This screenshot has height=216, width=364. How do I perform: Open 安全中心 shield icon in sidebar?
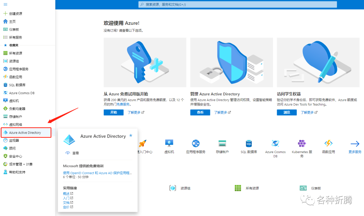tap(5, 156)
